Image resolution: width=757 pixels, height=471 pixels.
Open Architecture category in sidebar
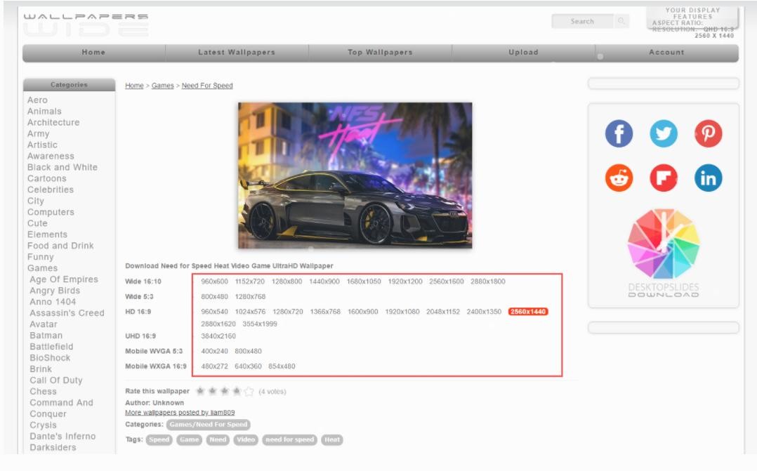point(53,123)
